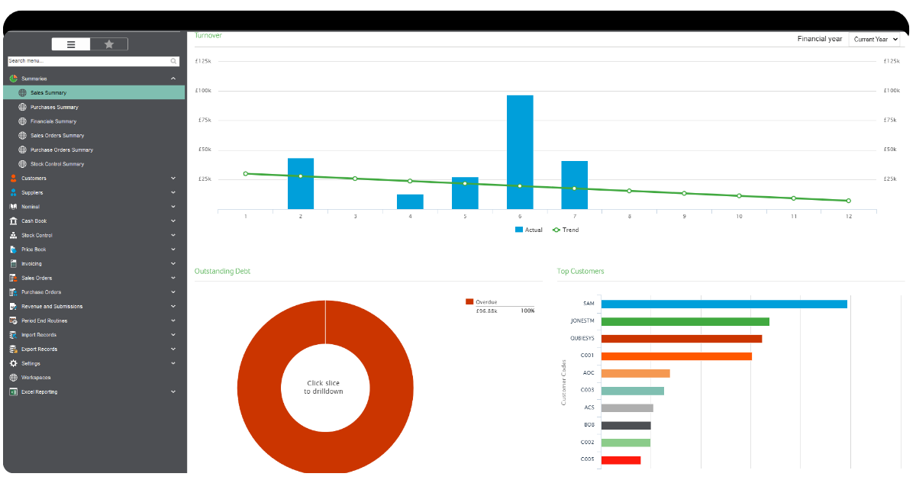Click the Period End Routines icon
Image resolution: width=916 pixels, height=496 pixels.
coord(13,320)
